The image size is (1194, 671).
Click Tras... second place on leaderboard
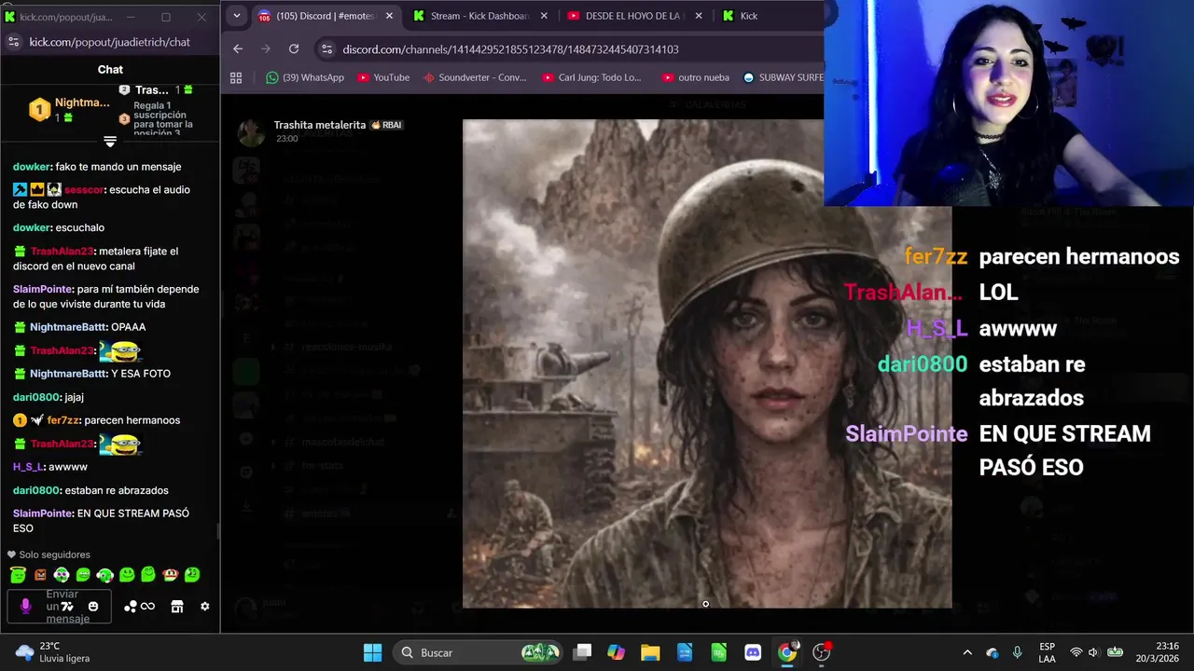[151, 90]
